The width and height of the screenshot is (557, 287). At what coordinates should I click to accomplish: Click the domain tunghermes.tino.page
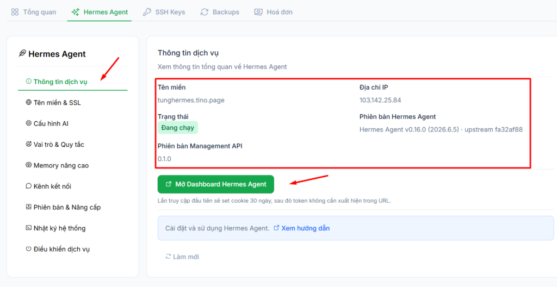click(191, 101)
